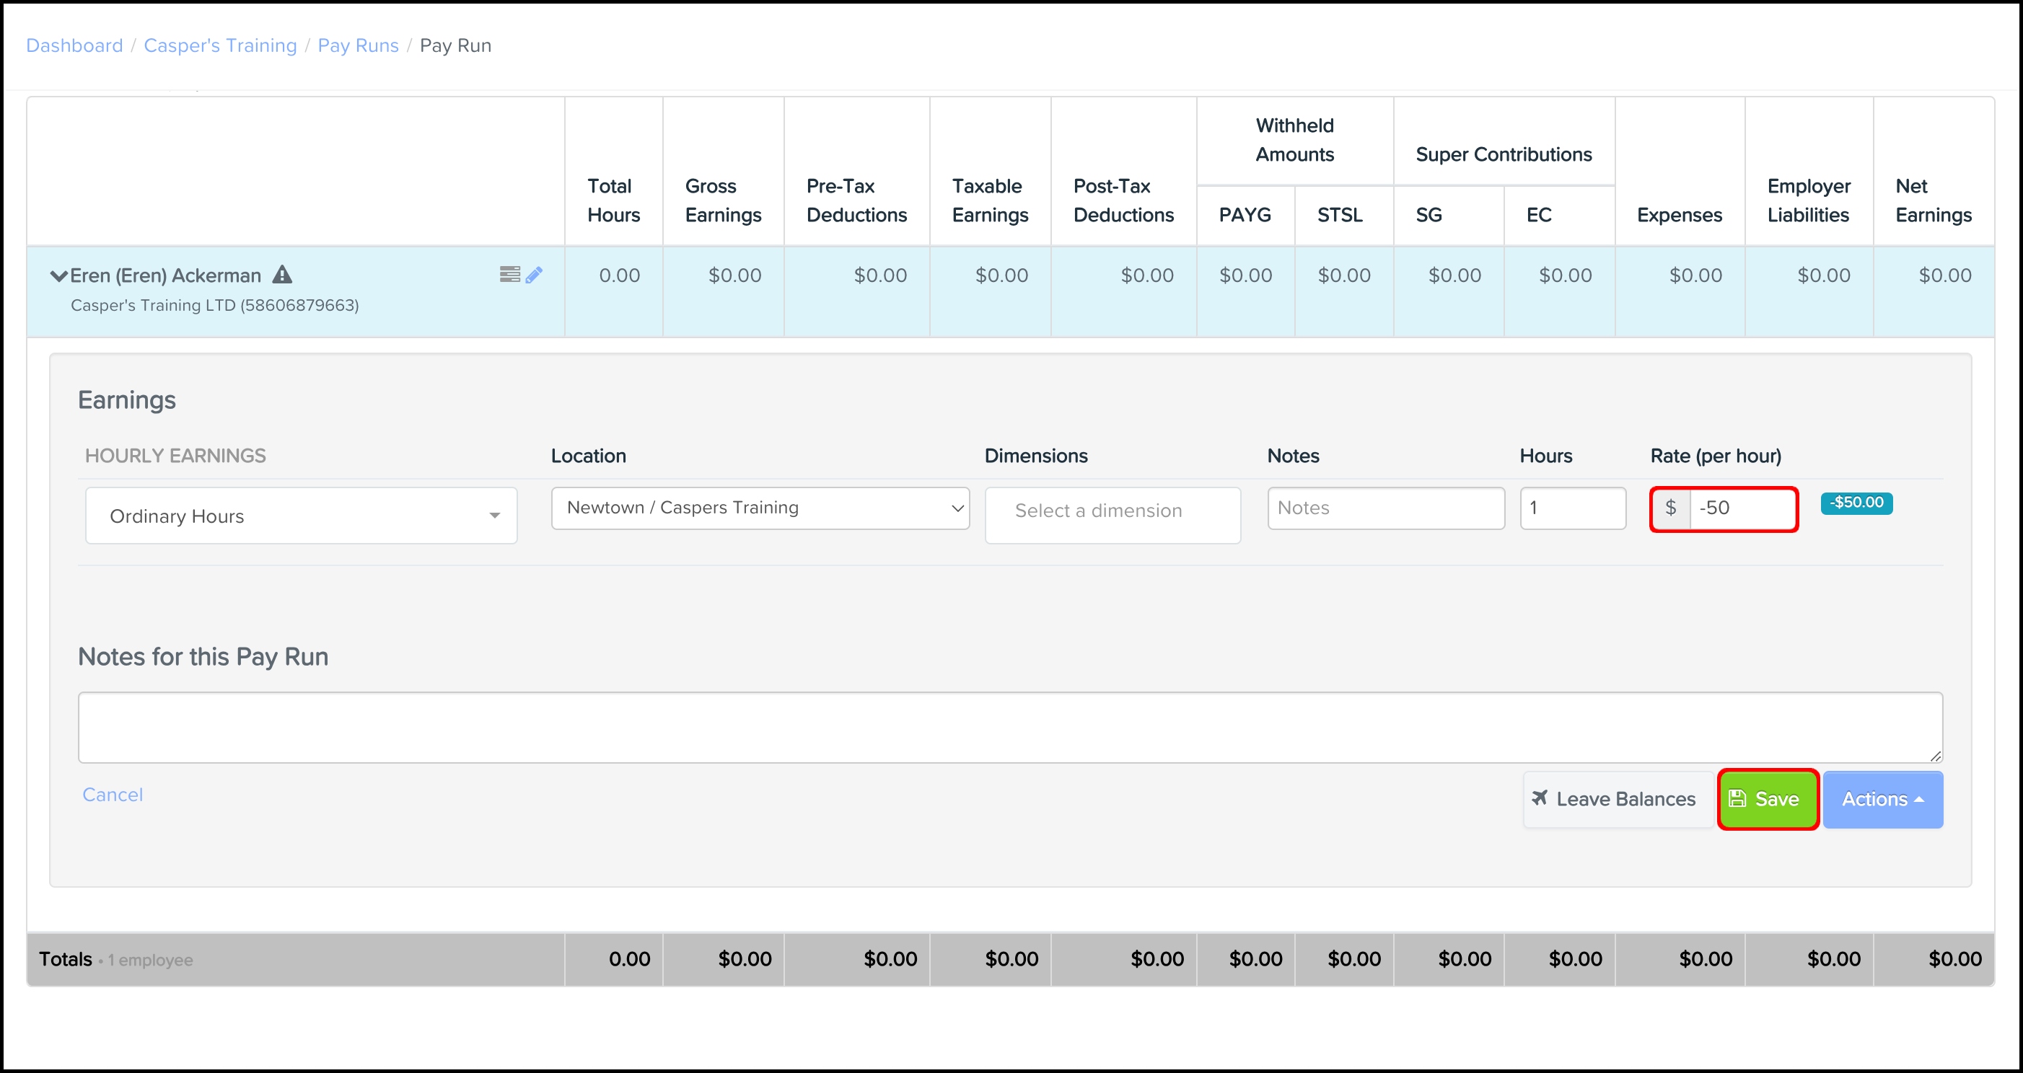
Task: Click the -$50.00 teal badge
Action: (x=1856, y=503)
